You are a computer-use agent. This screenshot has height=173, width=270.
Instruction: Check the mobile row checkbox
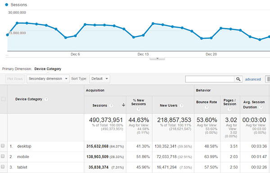click(3, 156)
